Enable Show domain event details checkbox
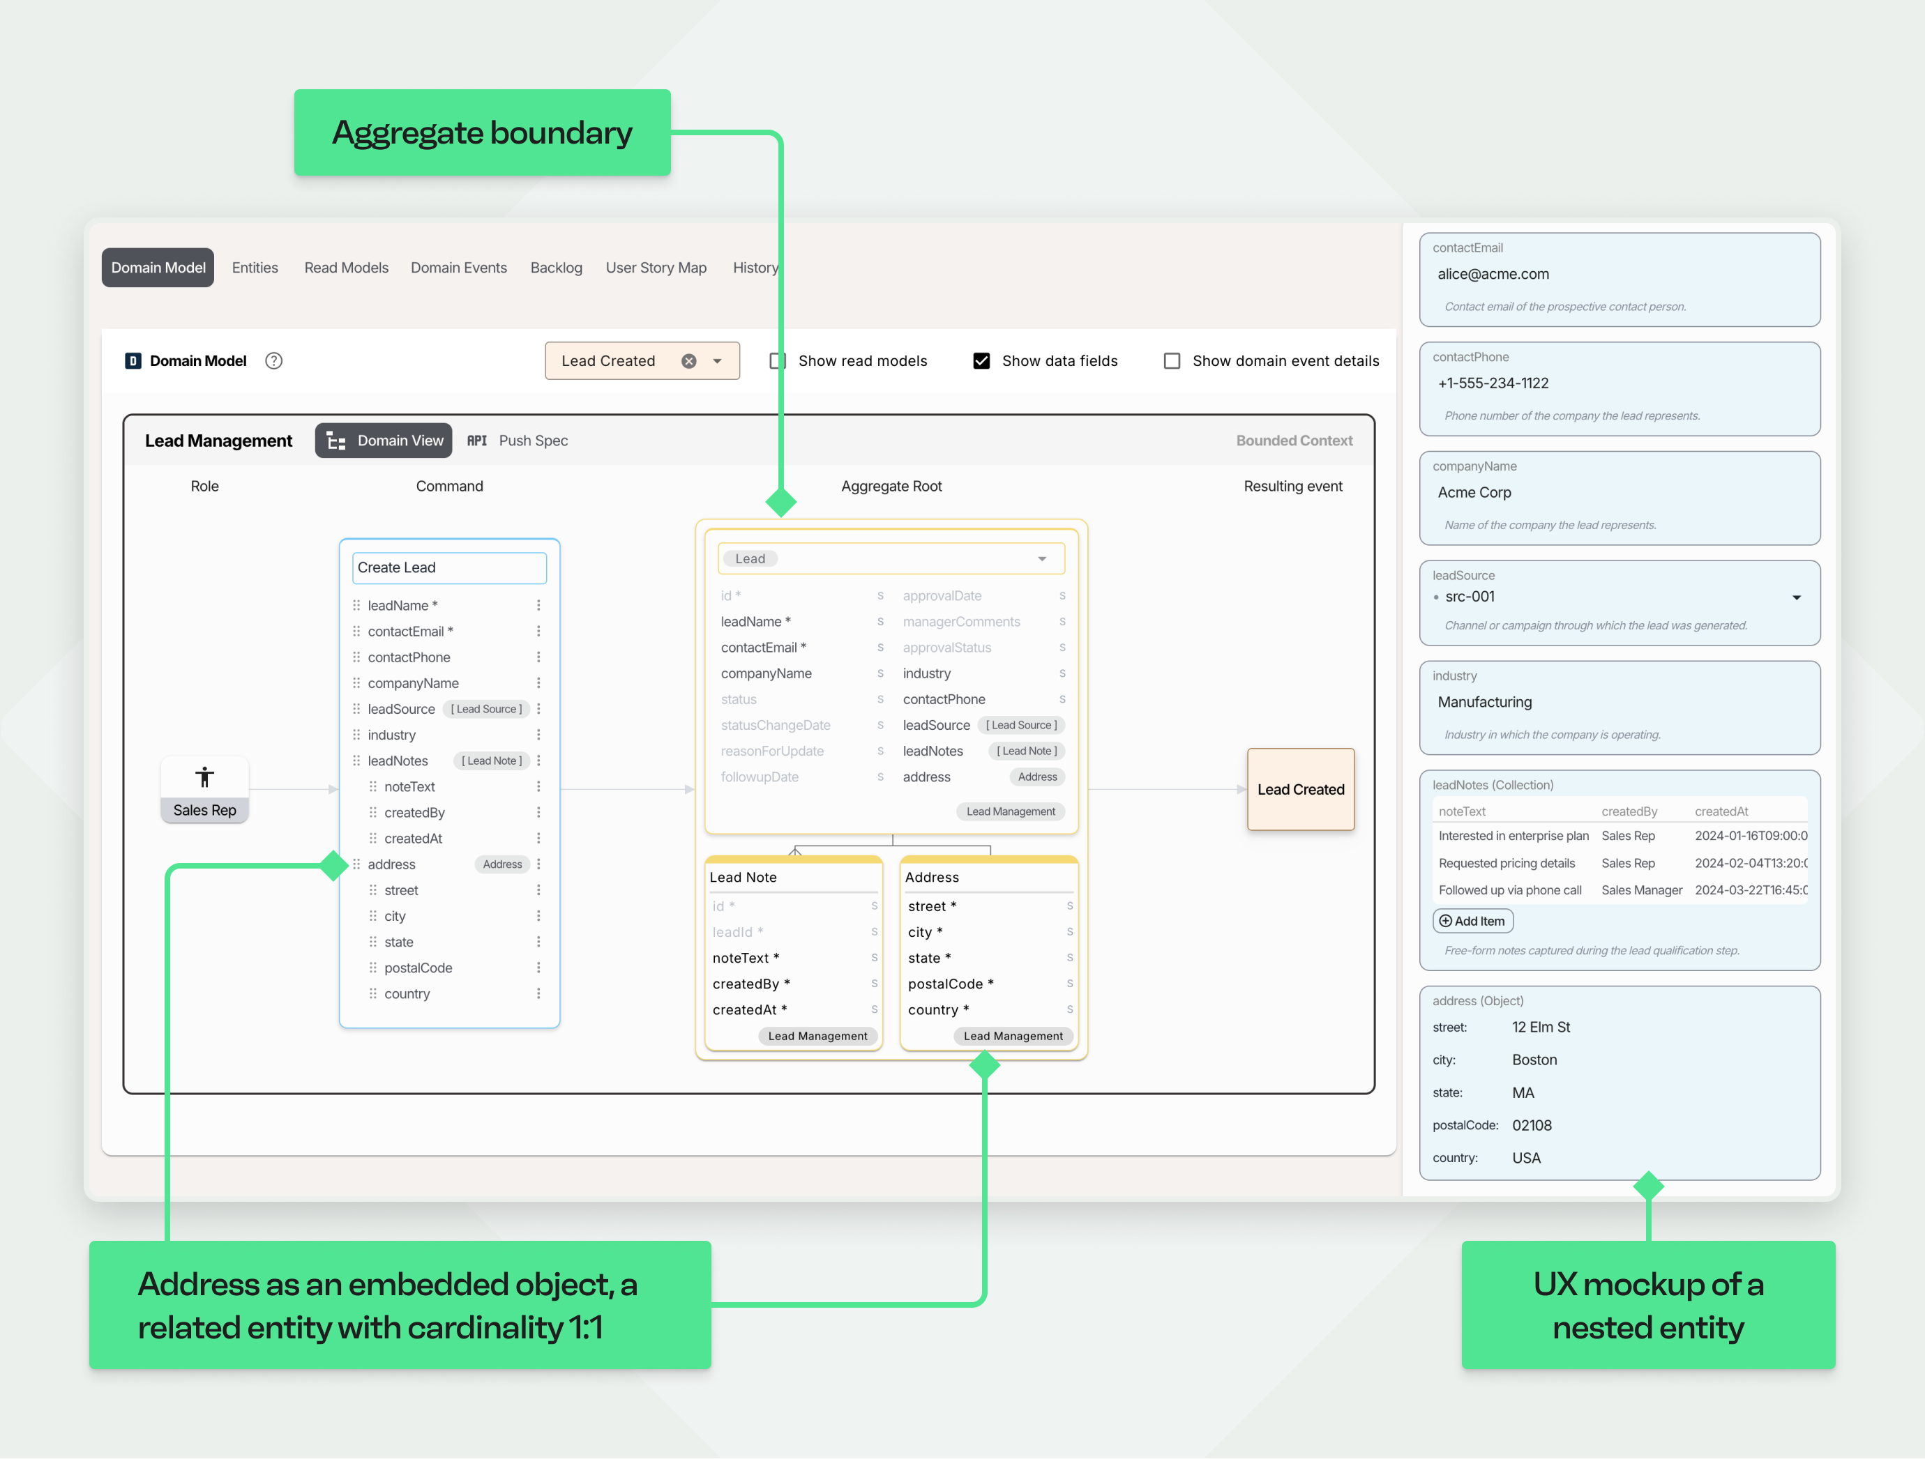Image resolution: width=1925 pixels, height=1459 pixels. point(1171,361)
